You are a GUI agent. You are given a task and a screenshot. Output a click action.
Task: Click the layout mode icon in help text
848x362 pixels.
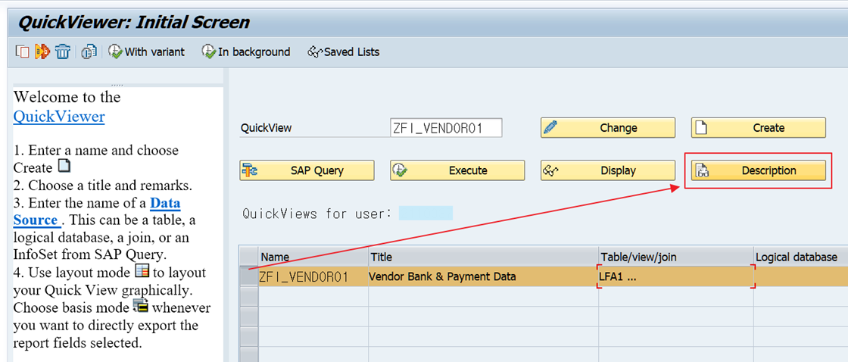pyautogui.click(x=142, y=270)
